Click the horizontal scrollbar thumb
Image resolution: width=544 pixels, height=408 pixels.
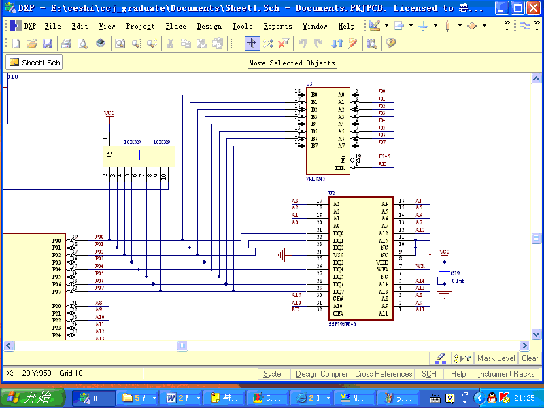pos(182,346)
